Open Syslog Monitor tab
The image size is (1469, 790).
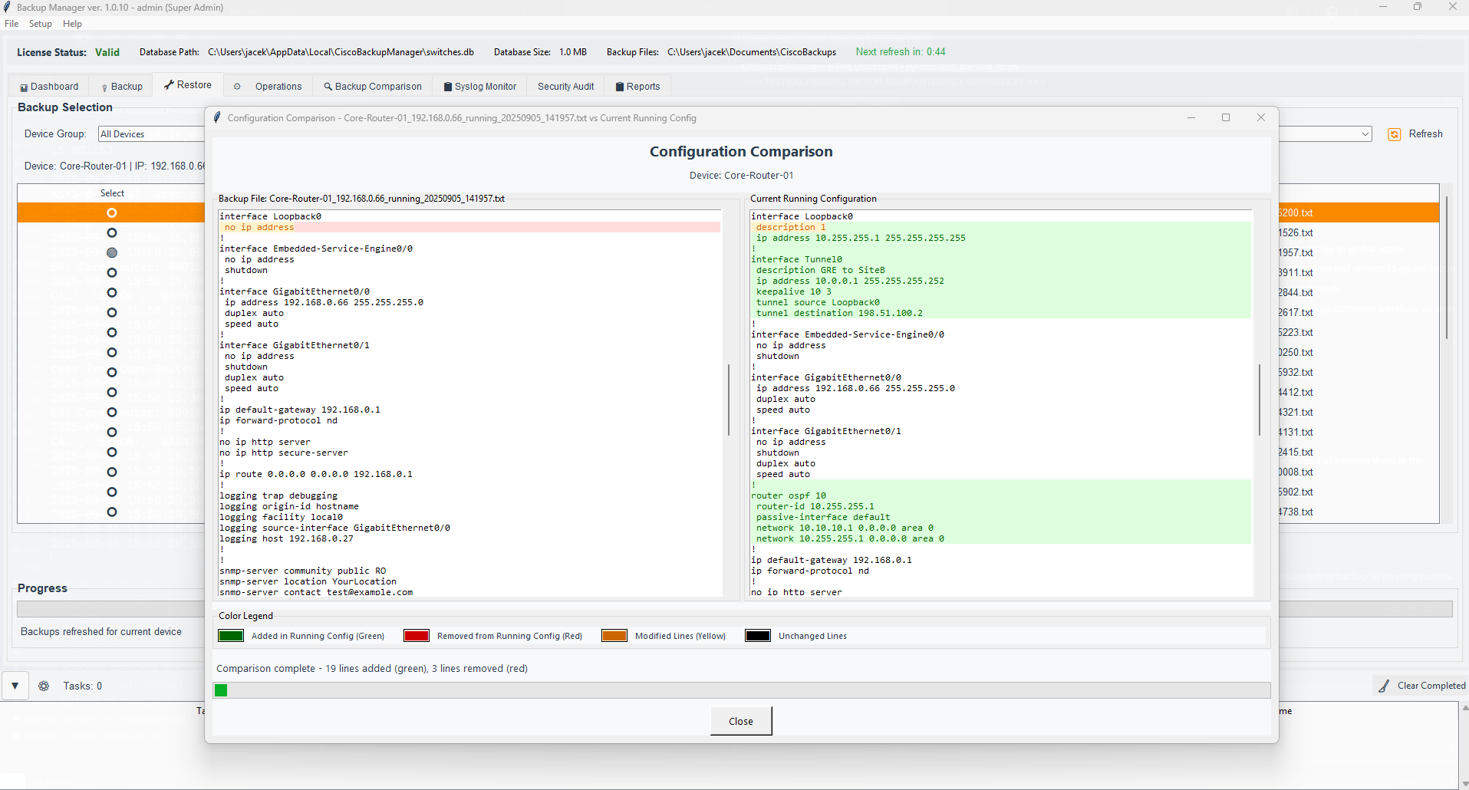(480, 87)
